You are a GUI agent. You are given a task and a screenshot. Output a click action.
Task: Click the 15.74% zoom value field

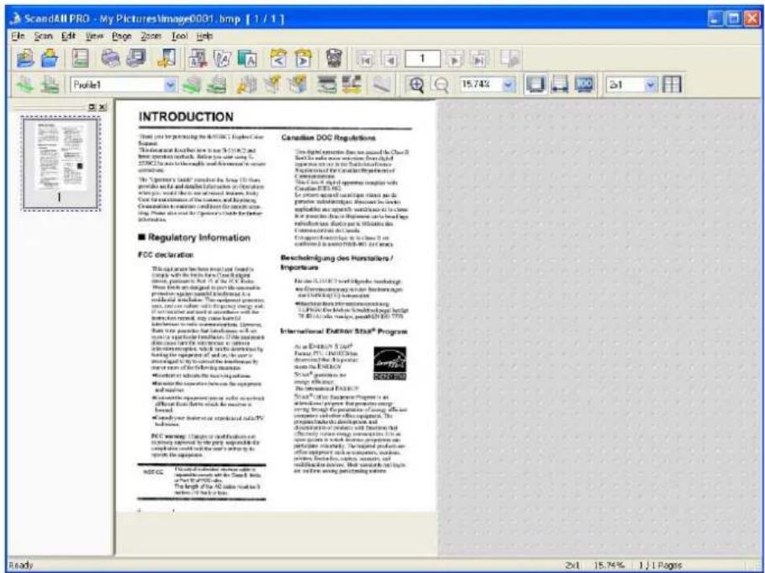pos(481,84)
